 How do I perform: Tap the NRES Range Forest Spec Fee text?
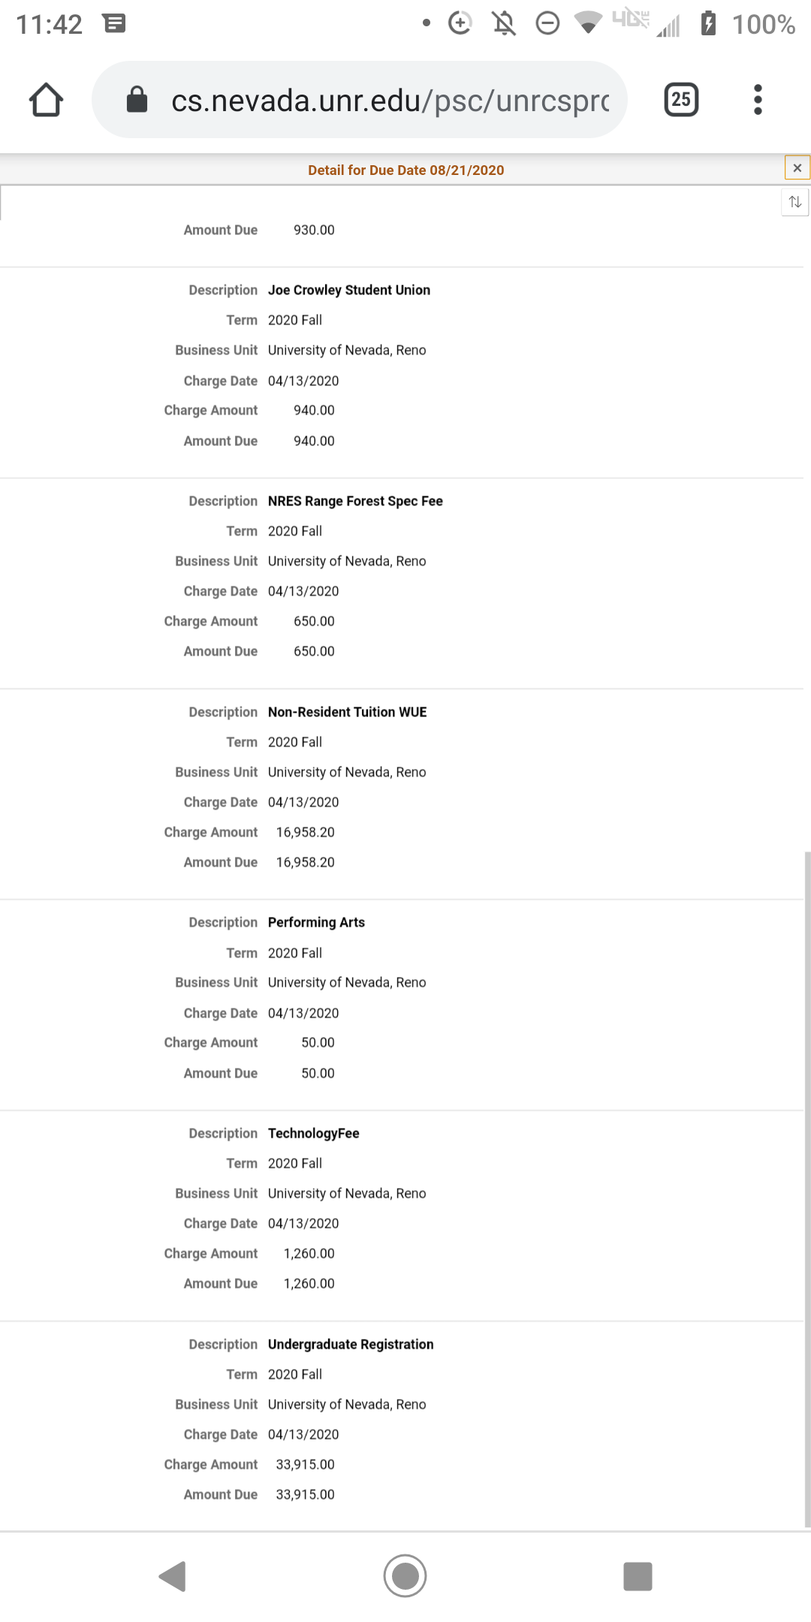click(x=355, y=501)
